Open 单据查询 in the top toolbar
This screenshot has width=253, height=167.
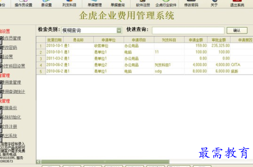tap(118, 4)
